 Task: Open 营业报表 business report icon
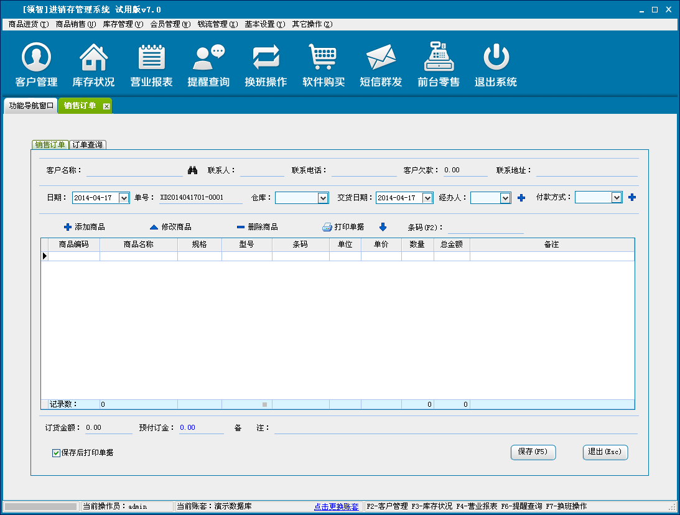(151, 58)
